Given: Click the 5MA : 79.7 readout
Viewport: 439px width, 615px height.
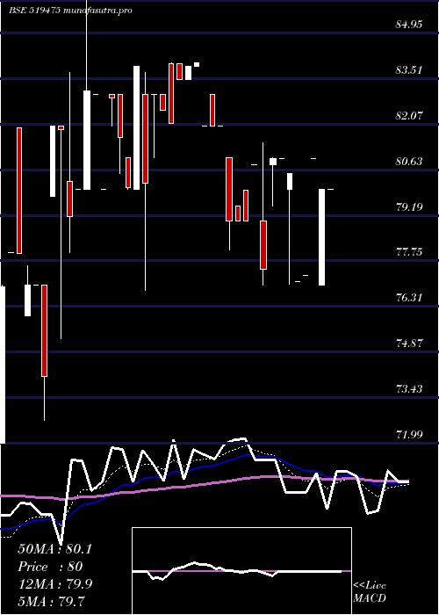Looking at the screenshot, I should point(51,601).
